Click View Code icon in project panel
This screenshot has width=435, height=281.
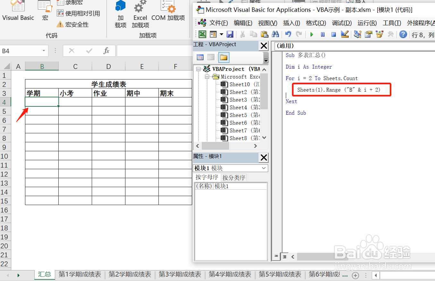point(200,57)
